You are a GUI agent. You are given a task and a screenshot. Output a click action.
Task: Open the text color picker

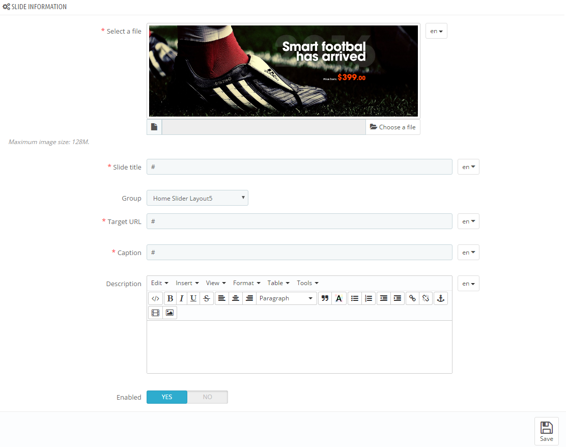338,298
